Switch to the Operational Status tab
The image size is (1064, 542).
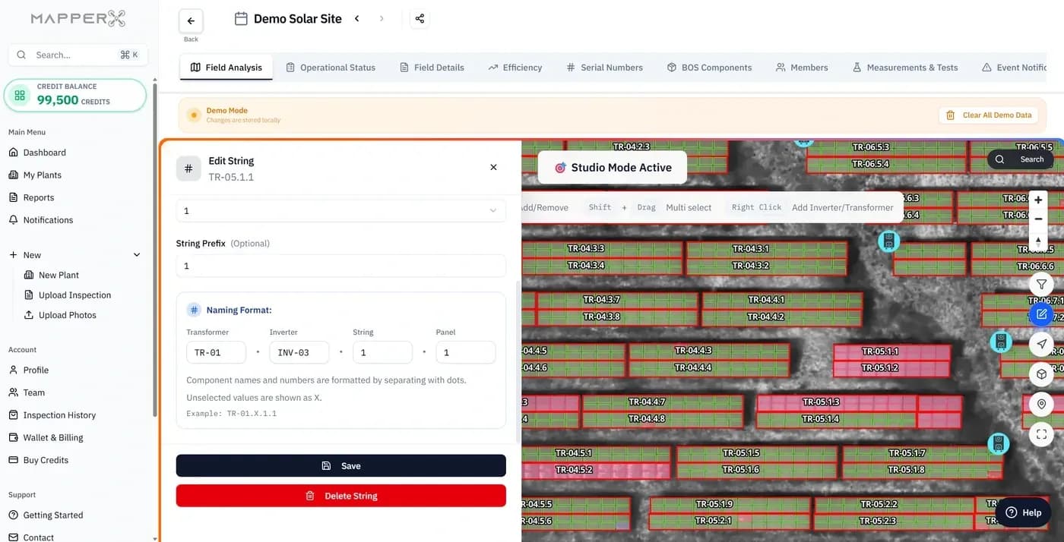pos(331,68)
